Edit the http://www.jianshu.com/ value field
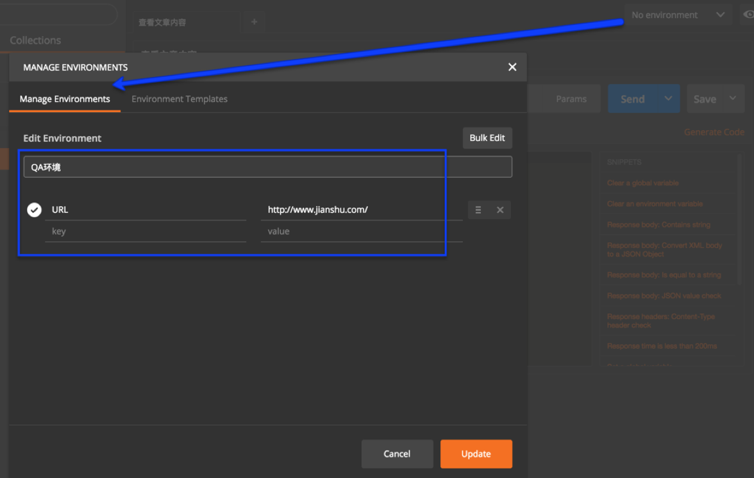This screenshot has width=754, height=478. coord(361,210)
